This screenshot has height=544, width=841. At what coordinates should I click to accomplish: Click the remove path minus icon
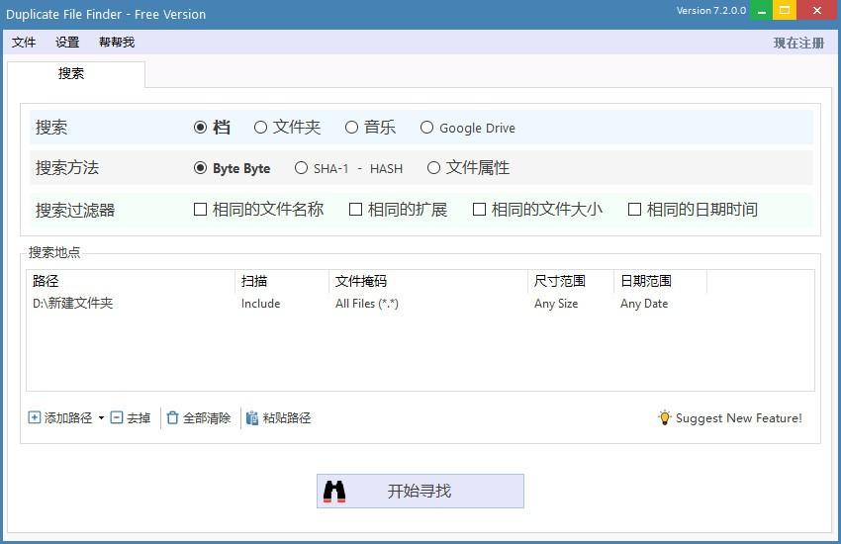coord(117,417)
